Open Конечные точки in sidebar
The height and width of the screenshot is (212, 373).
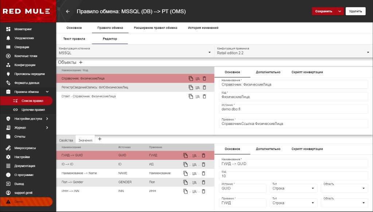pyautogui.click(x=26, y=56)
